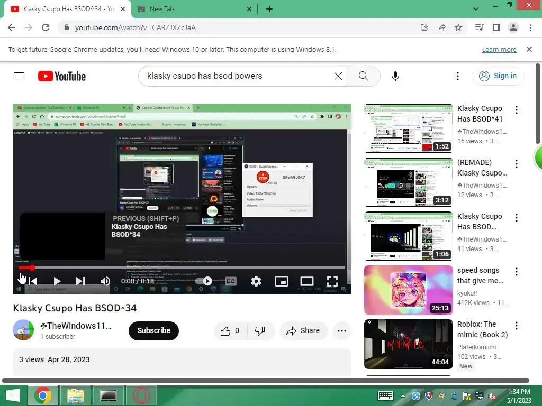The height and width of the screenshot is (406, 542).
Task: Enter full screen mode
Action: click(x=332, y=281)
